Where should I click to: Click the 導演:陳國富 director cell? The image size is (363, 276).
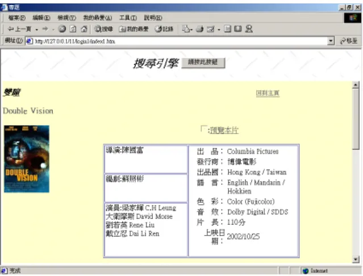(146, 159)
